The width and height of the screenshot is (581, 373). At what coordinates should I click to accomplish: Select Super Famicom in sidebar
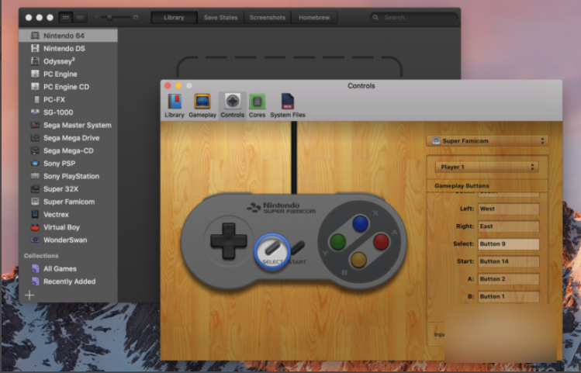click(68, 202)
